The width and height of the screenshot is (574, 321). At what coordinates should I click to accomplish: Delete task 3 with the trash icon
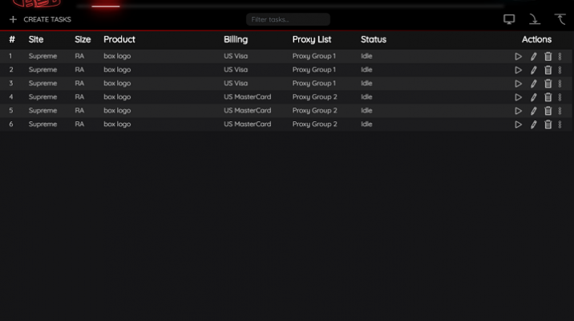[x=548, y=83]
